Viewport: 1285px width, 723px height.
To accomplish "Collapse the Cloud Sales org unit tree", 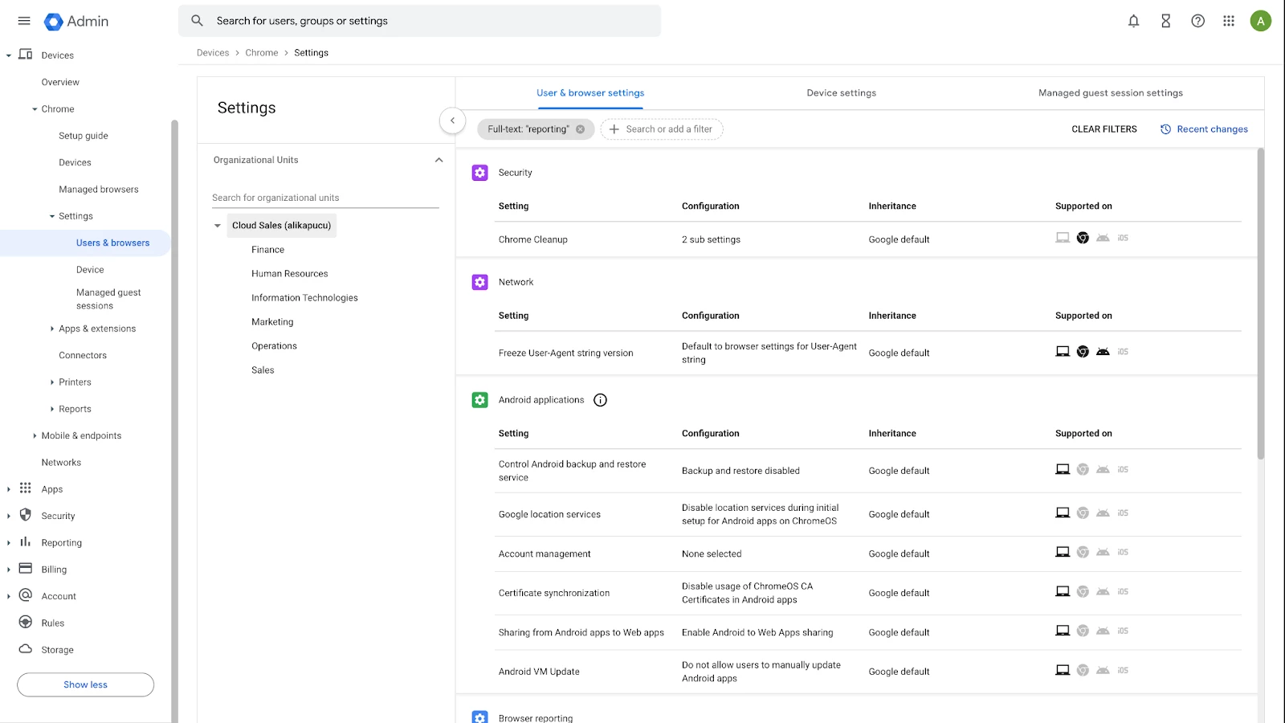I will pyautogui.click(x=218, y=226).
